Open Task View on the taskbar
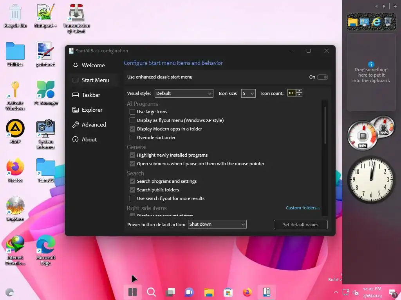Image resolution: width=401 pixels, height=300 pixels. 170,292
